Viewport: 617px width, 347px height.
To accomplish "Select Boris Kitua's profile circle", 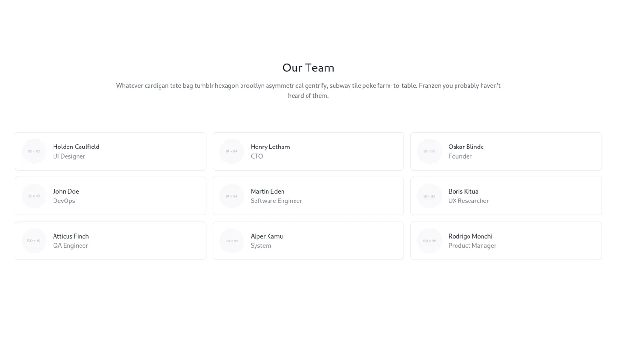I will pos(429,196).
